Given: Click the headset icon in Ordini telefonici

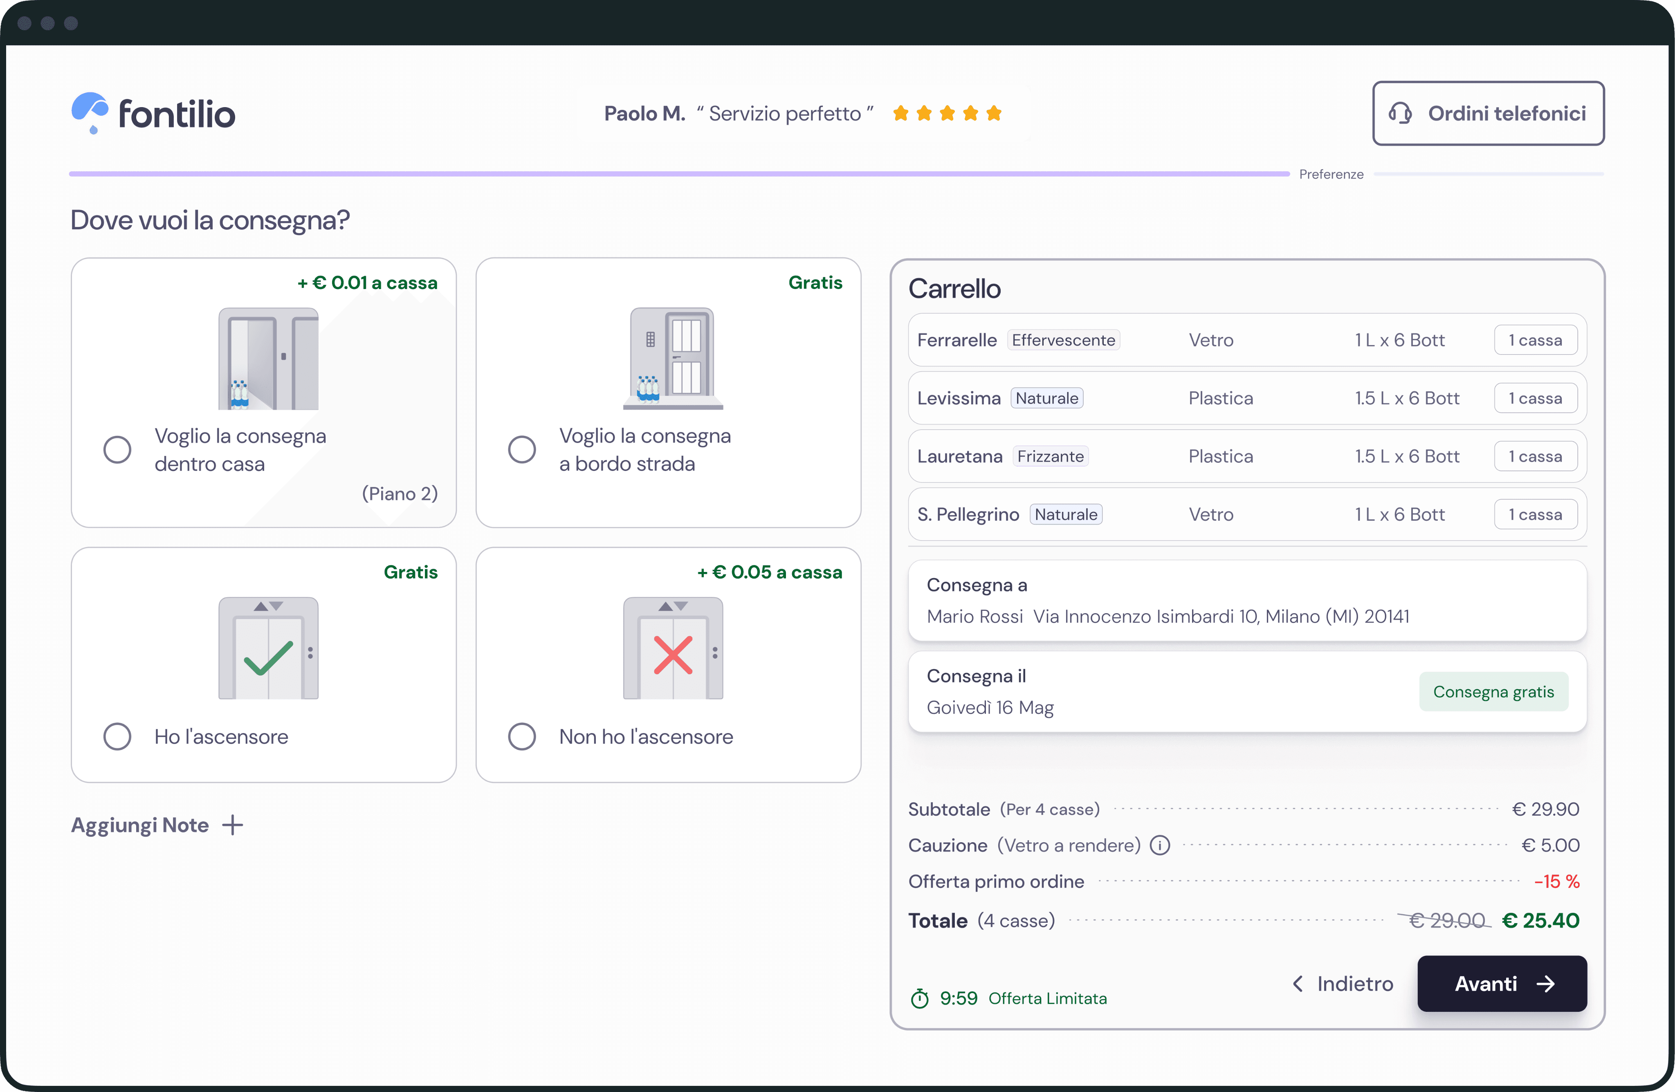Looking at the screenshot, I should (1400, 113).
